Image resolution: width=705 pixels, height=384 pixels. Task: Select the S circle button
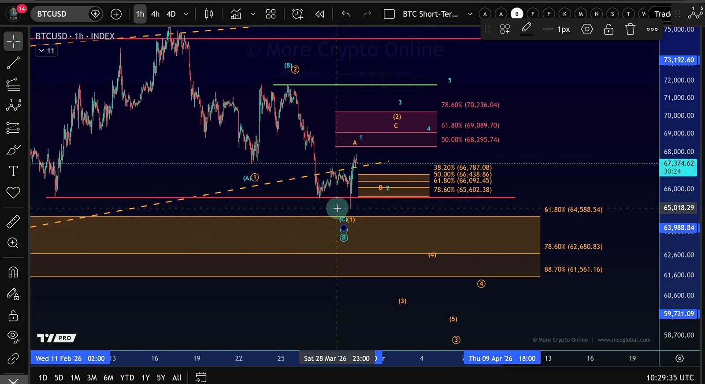[x=612, y=14]
